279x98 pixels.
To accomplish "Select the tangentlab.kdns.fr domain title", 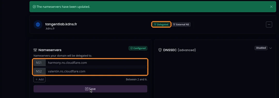I will coord(61,24).
